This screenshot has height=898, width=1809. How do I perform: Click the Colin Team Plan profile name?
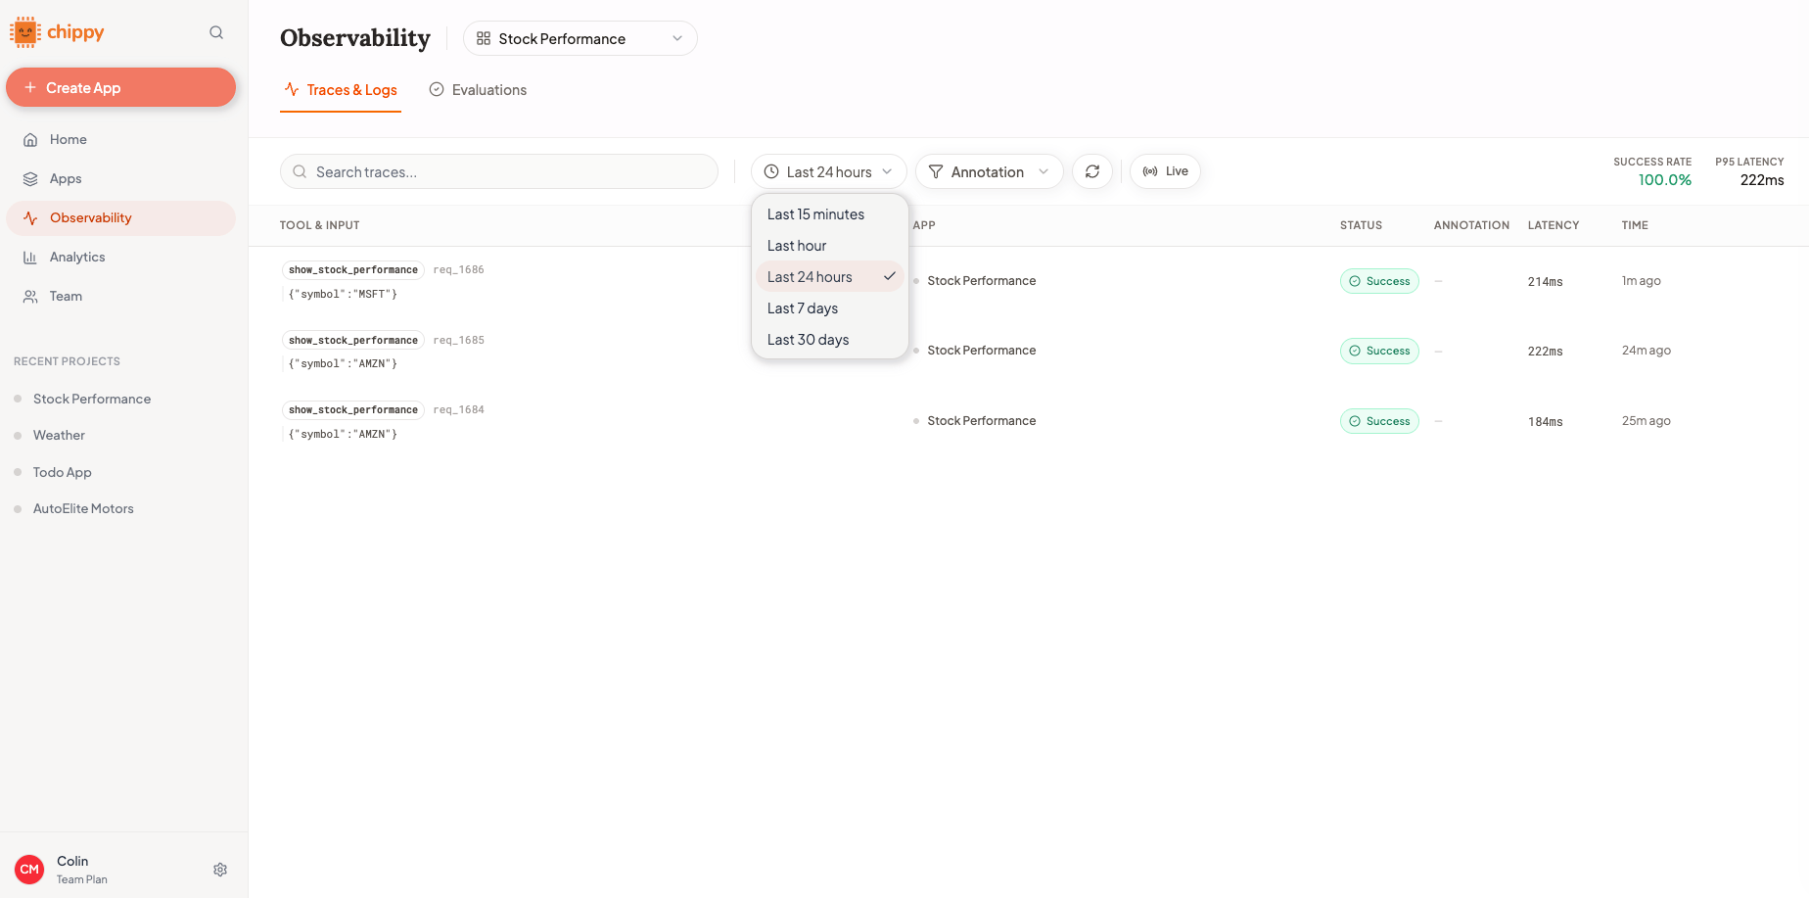click(x=82, y=870)
